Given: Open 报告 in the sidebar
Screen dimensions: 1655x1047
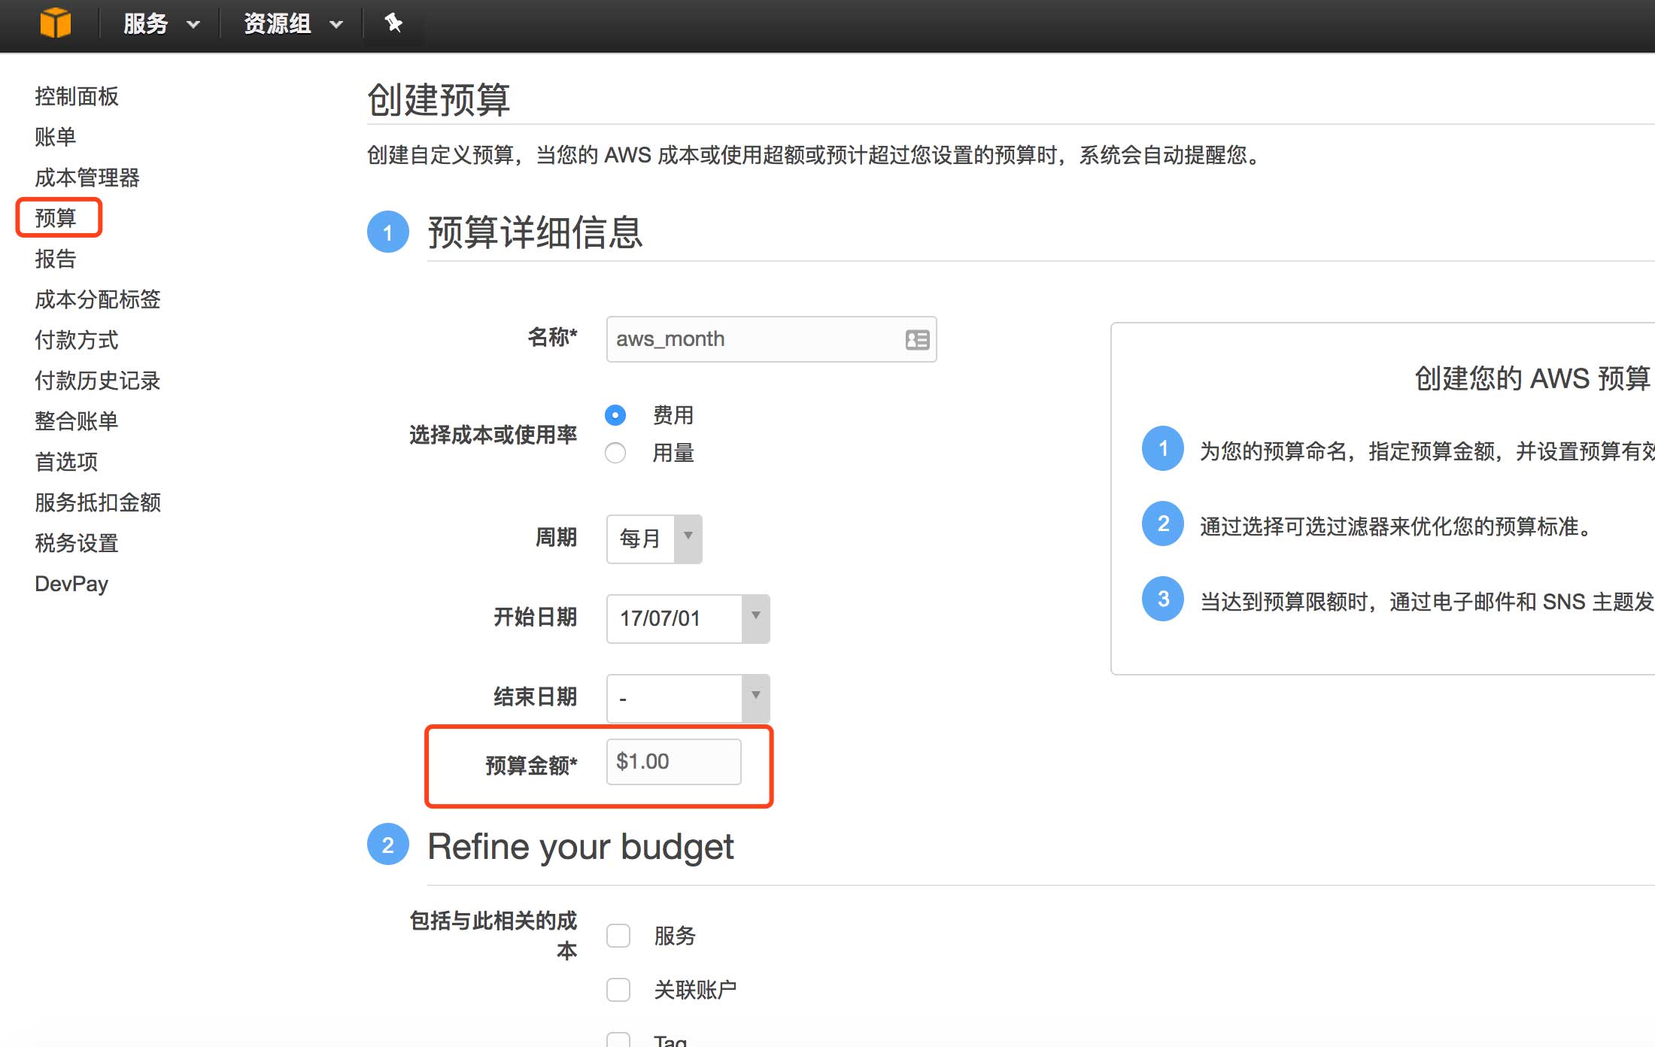Looking at the screenshot, I should pos(56,259).
